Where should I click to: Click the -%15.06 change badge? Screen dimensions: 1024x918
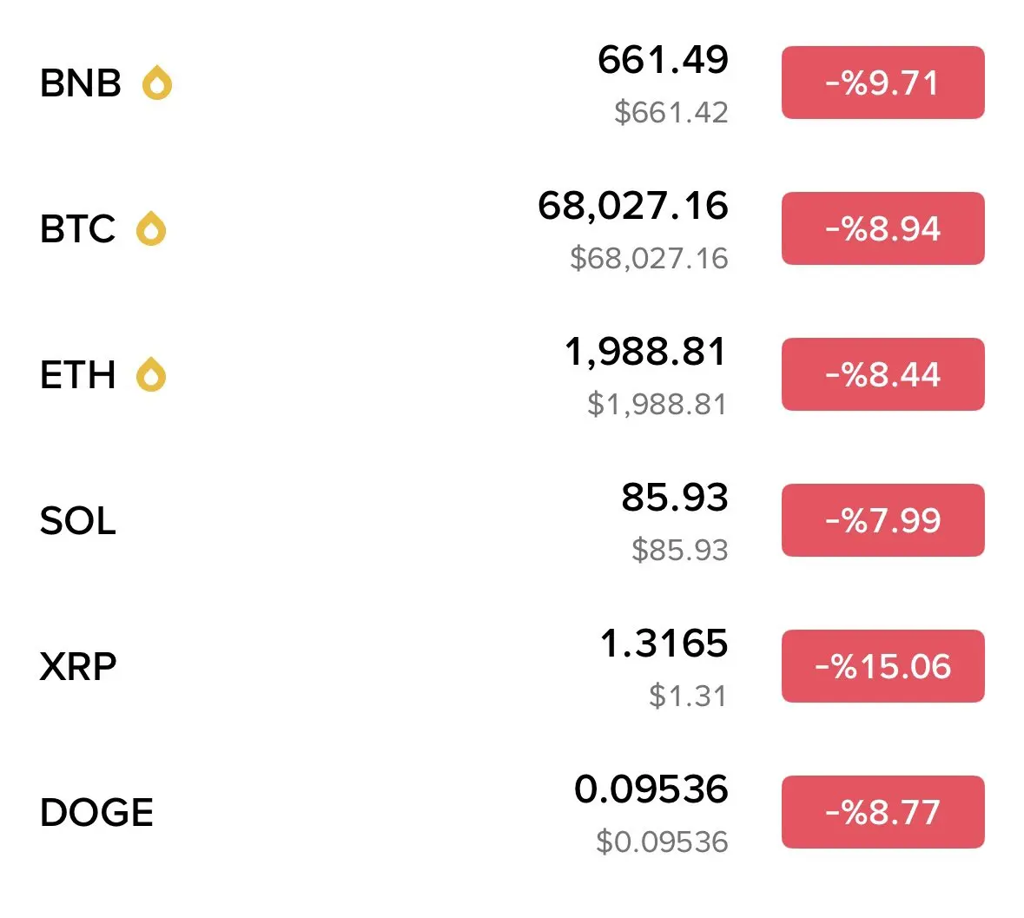tap(883, 667)
